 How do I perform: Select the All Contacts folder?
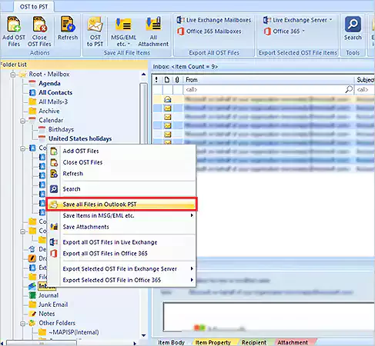pos(55,92)
